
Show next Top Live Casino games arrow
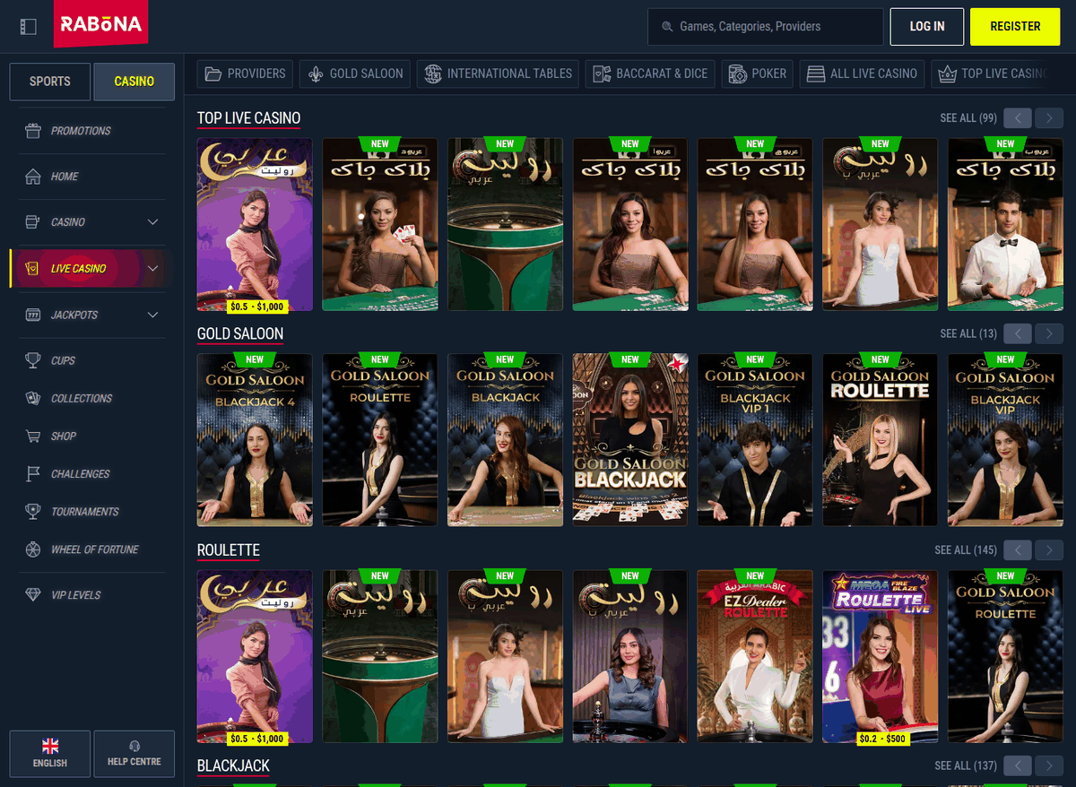(1049, 118)
